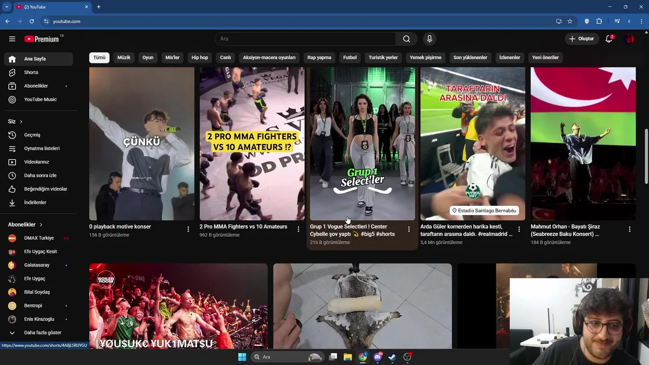This screenshot has height=365, width=649.
Task: Select the Mix'ler filter chip
Action: click(172, 58)
